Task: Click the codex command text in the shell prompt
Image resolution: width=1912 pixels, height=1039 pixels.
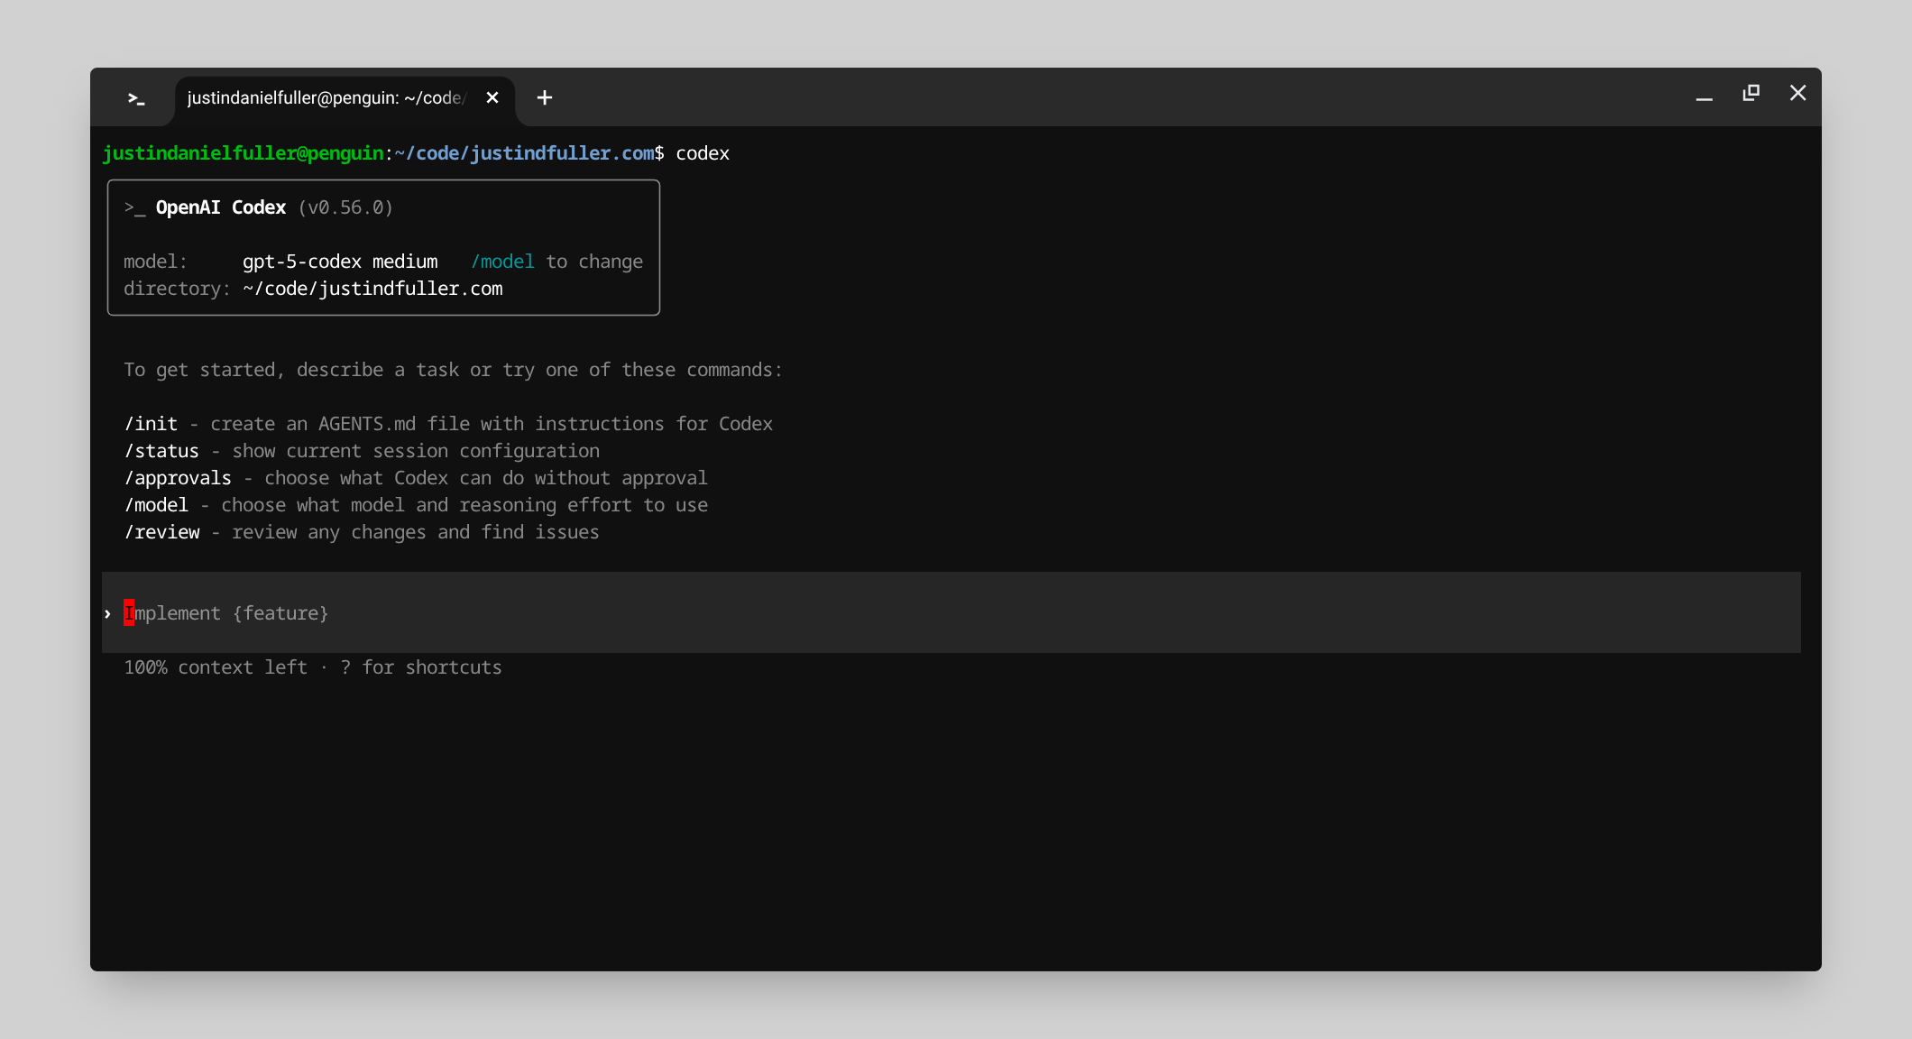Action: [x=703, y=152]
